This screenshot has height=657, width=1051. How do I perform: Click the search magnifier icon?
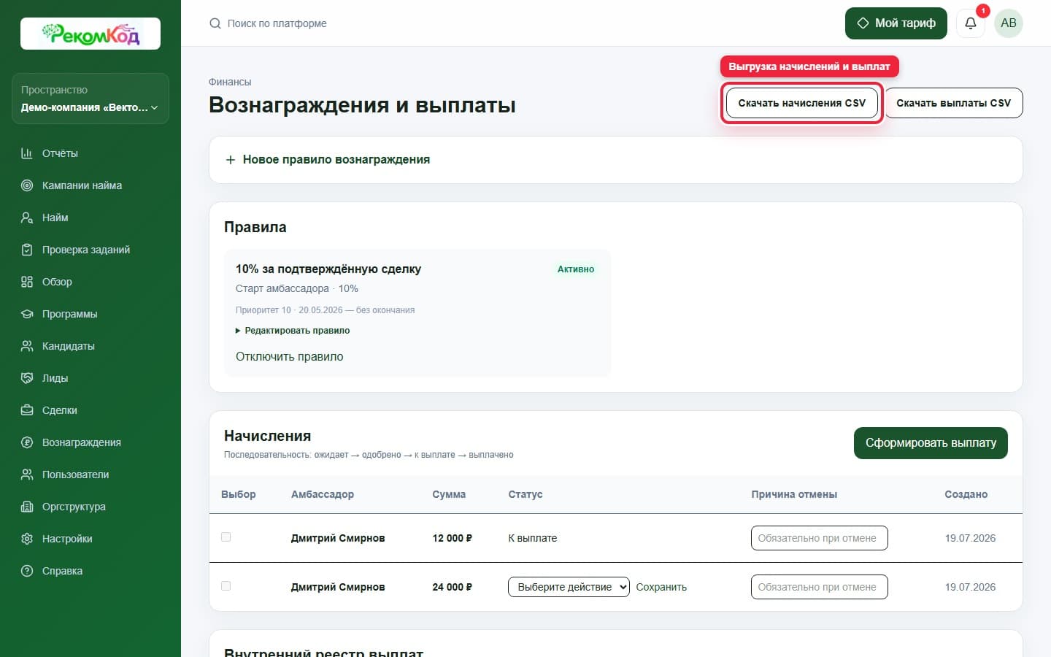(215, 23)
